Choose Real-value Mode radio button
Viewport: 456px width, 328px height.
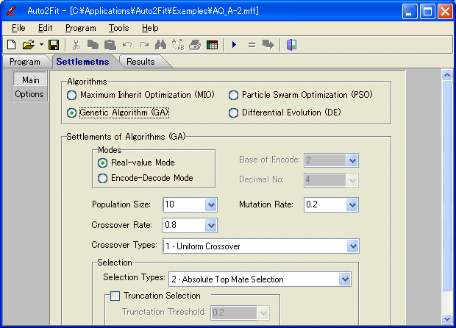click(102, 163)
